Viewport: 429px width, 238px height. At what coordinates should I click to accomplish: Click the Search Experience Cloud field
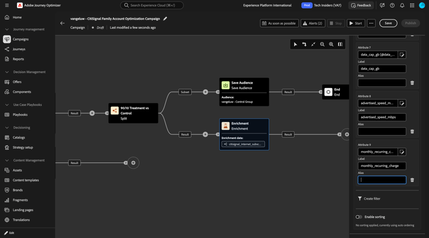152,5
